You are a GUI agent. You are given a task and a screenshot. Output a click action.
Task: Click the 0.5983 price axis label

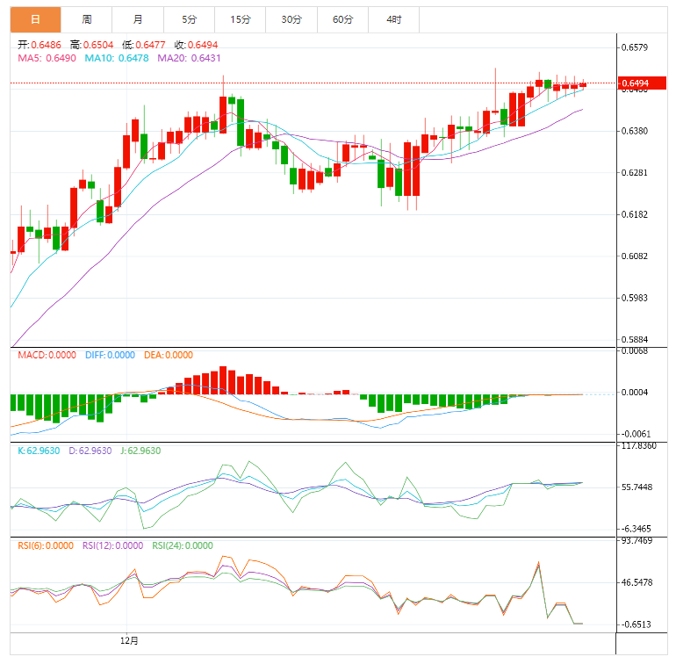coord(635,298)
